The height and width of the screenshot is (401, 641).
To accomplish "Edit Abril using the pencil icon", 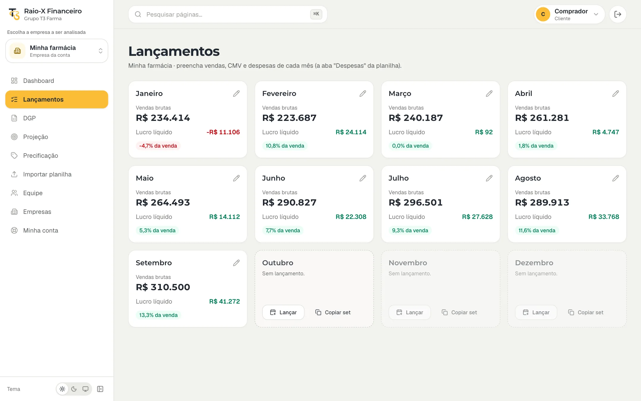I will (x=615, y=94).
